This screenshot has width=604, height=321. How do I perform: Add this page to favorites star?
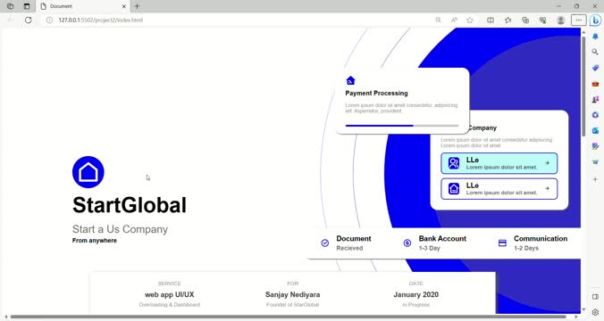[x=470, y=20]
